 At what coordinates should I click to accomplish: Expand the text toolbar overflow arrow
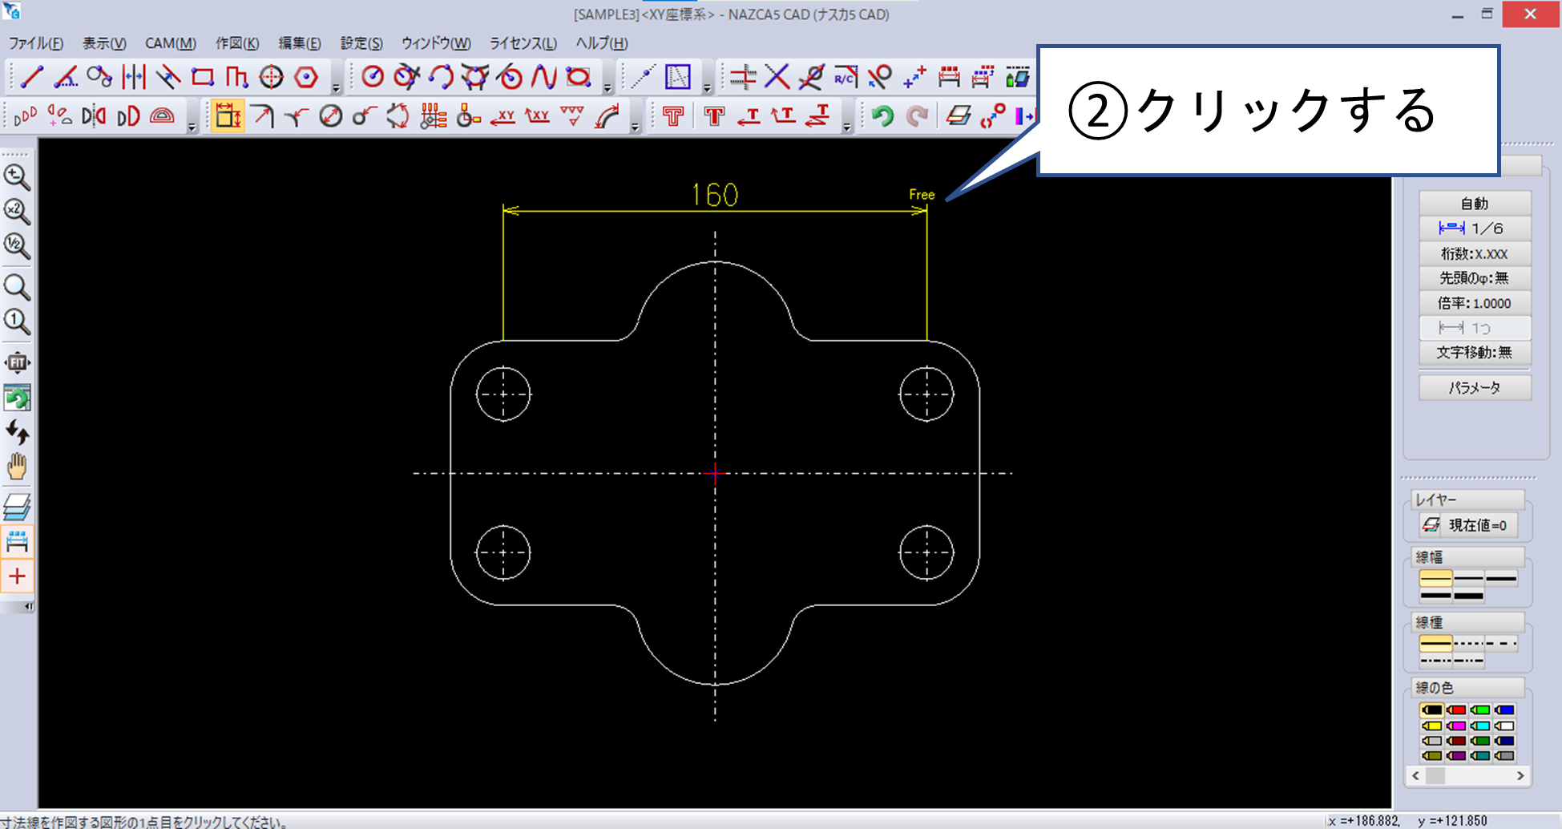point(847,127)
